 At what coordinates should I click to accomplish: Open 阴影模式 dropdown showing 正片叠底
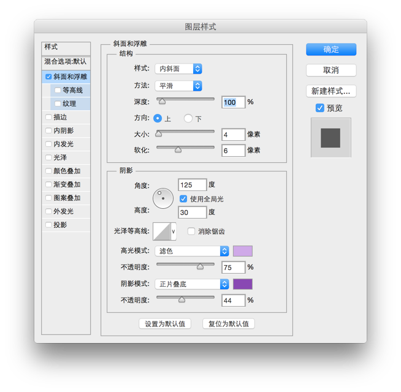(x=191, y=284)
